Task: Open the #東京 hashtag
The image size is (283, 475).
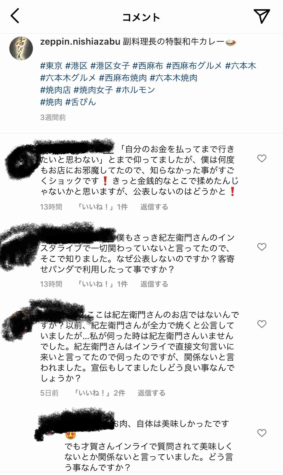Action: (x=51, y=66)
